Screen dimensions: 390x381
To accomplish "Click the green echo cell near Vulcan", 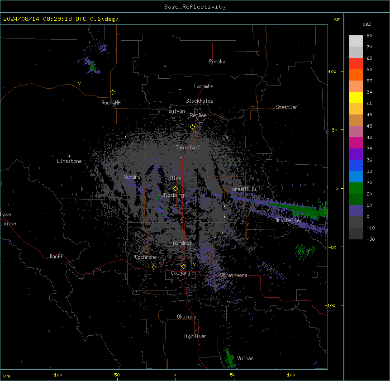I will pos(230,358).
